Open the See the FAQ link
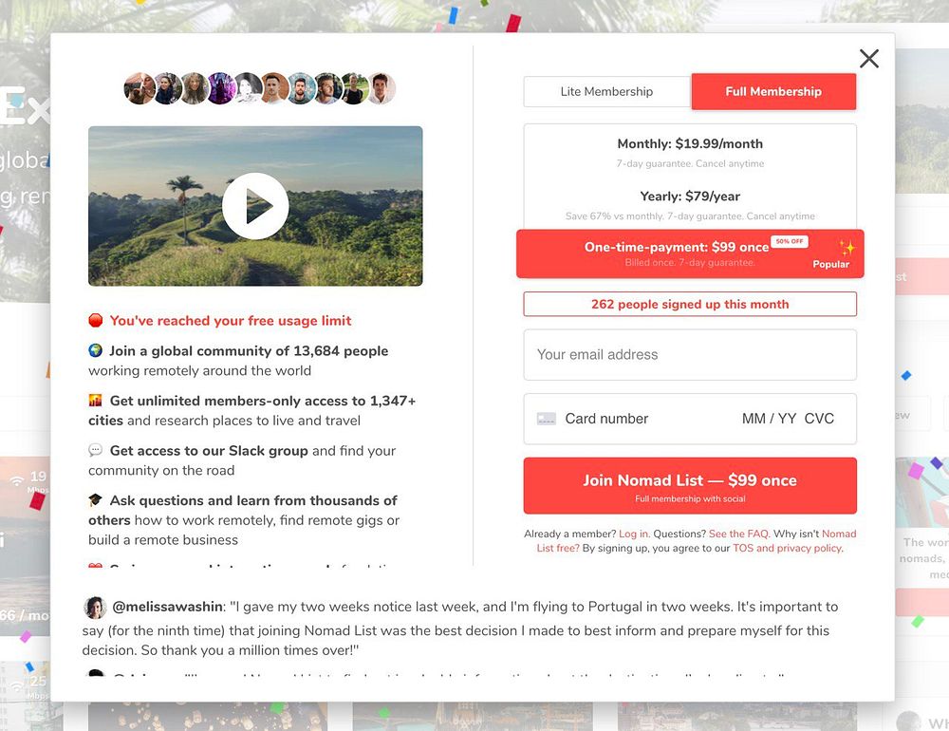 coord(739,534)
